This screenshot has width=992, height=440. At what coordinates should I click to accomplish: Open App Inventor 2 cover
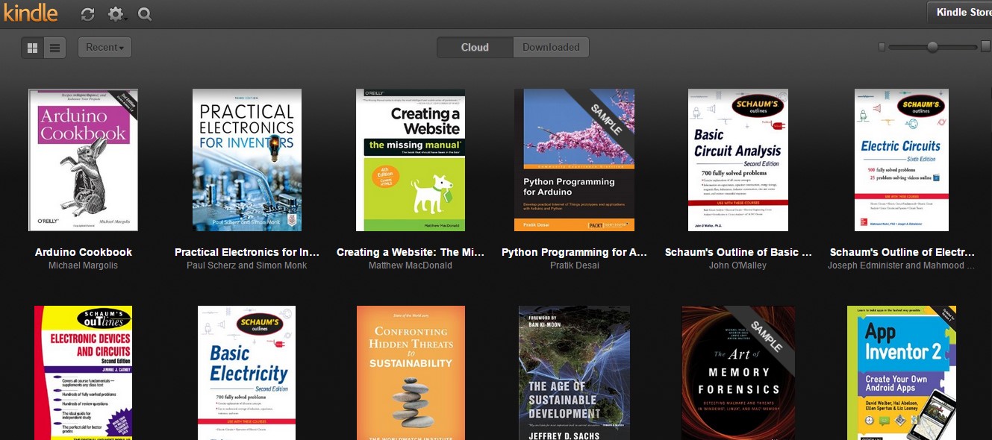(902, 373)
